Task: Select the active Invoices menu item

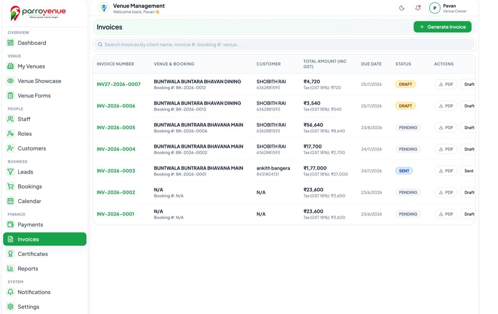Action: 45,239
